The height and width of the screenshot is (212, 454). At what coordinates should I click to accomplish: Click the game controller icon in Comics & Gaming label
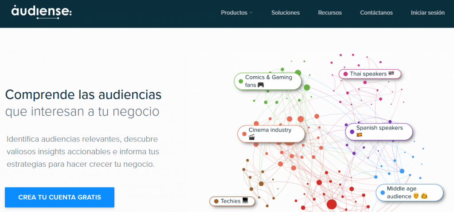[261, 85]
